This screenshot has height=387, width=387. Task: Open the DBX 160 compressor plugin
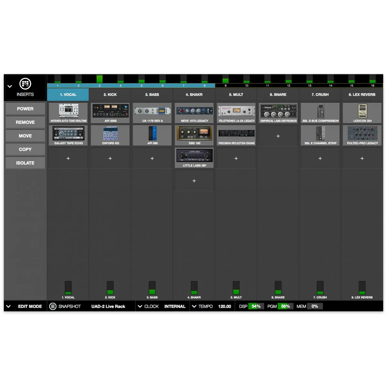pos(194,135)
